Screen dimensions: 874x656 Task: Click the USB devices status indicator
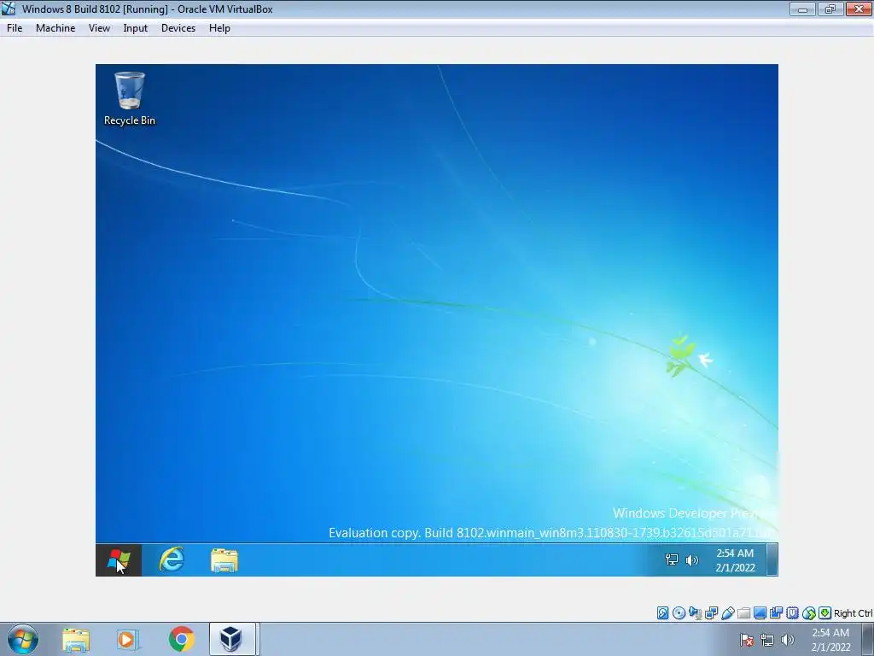coord(728,613)
